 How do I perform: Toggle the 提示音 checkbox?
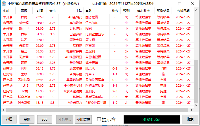pyautogui.click(x=99, y=119)
